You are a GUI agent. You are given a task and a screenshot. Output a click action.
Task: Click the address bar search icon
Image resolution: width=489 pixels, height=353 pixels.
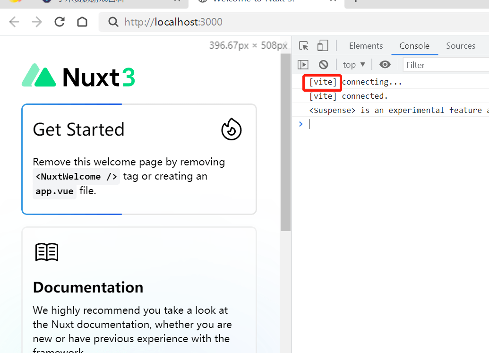pos(113,22)
